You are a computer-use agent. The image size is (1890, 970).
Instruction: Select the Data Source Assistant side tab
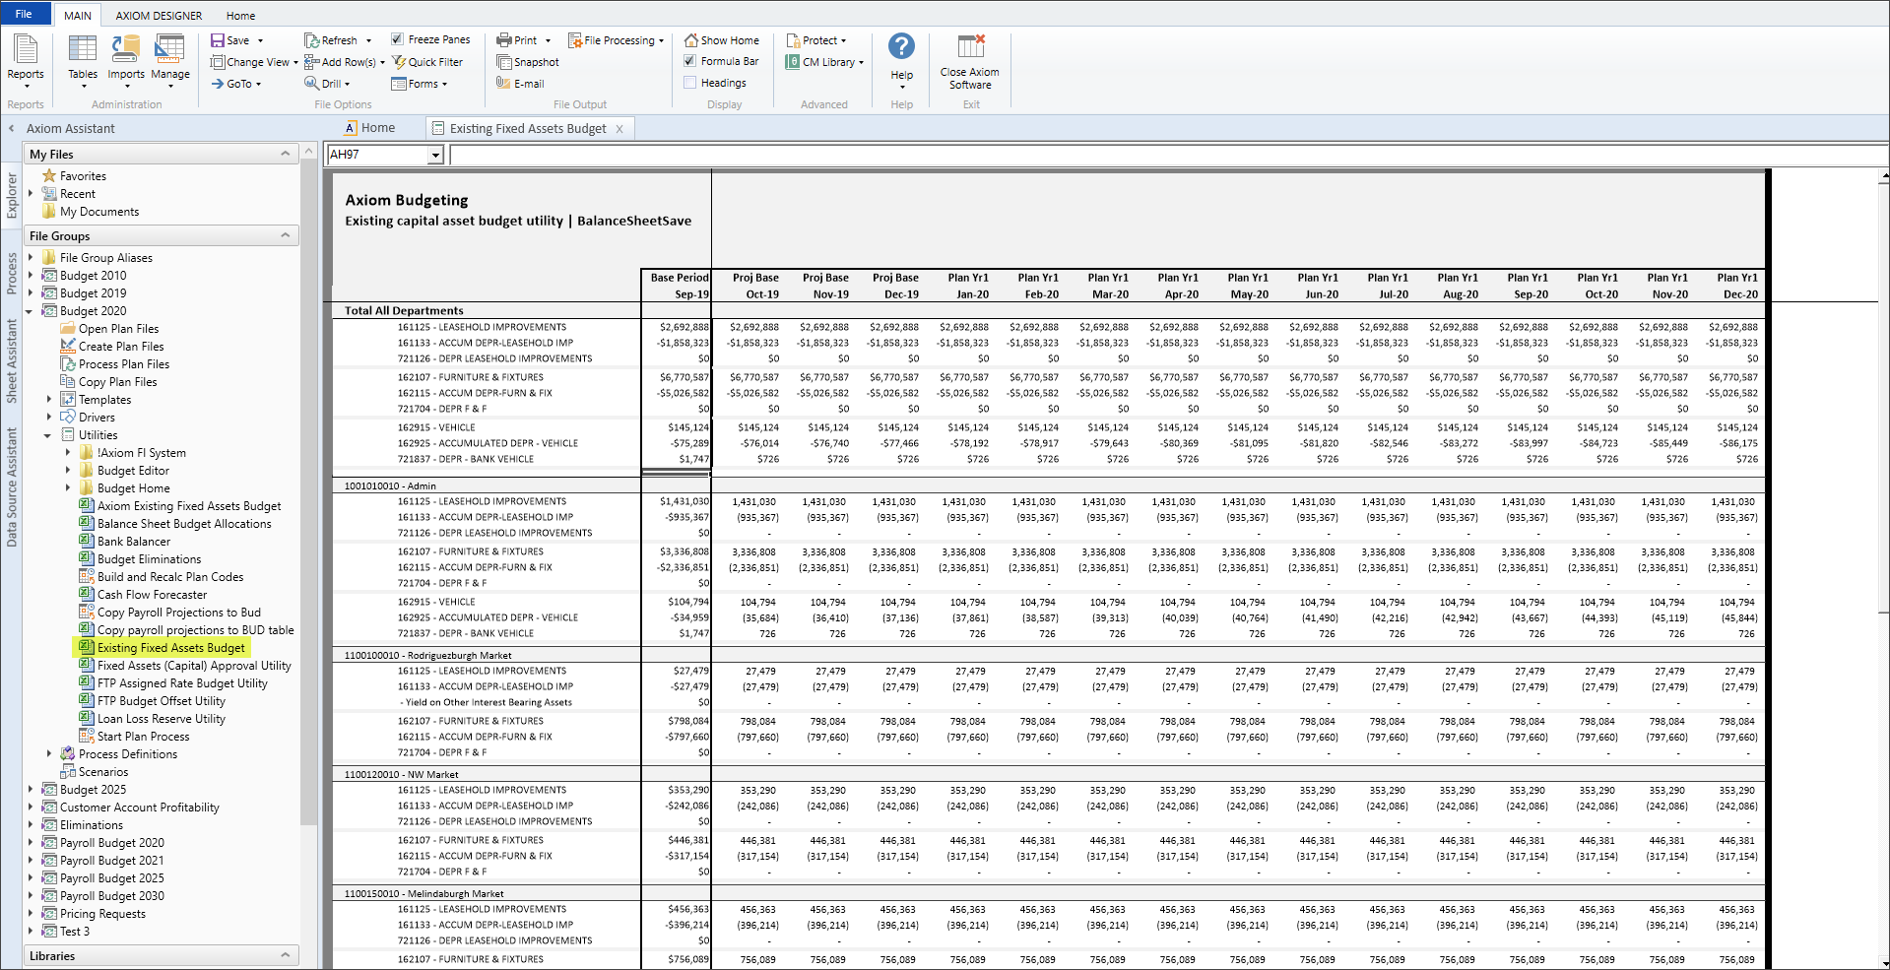coord(12,487)
